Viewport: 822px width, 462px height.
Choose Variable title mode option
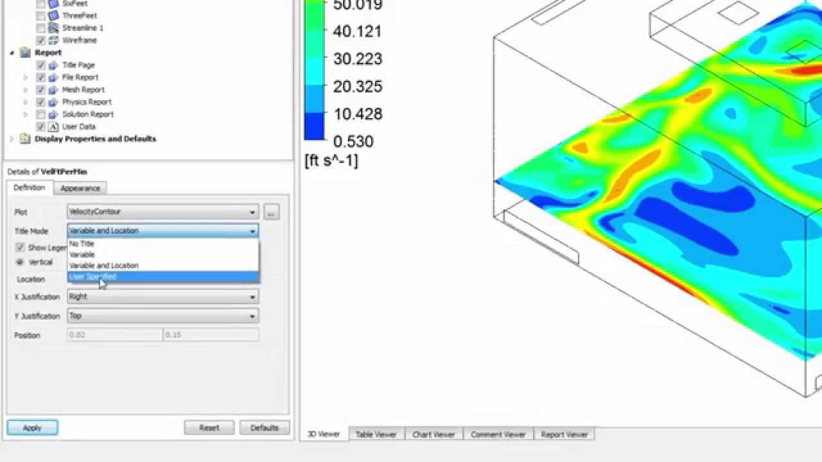click(163, 255)
